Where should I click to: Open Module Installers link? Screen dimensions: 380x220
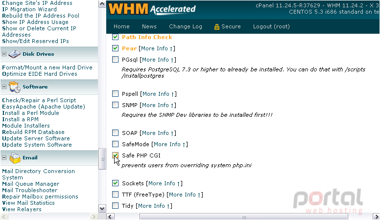[x=26, y=126]
